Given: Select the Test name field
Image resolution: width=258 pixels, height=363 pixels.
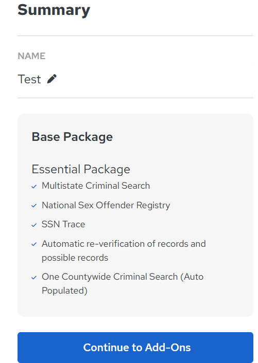Looking at the screenshot, I should click(135, 79).
